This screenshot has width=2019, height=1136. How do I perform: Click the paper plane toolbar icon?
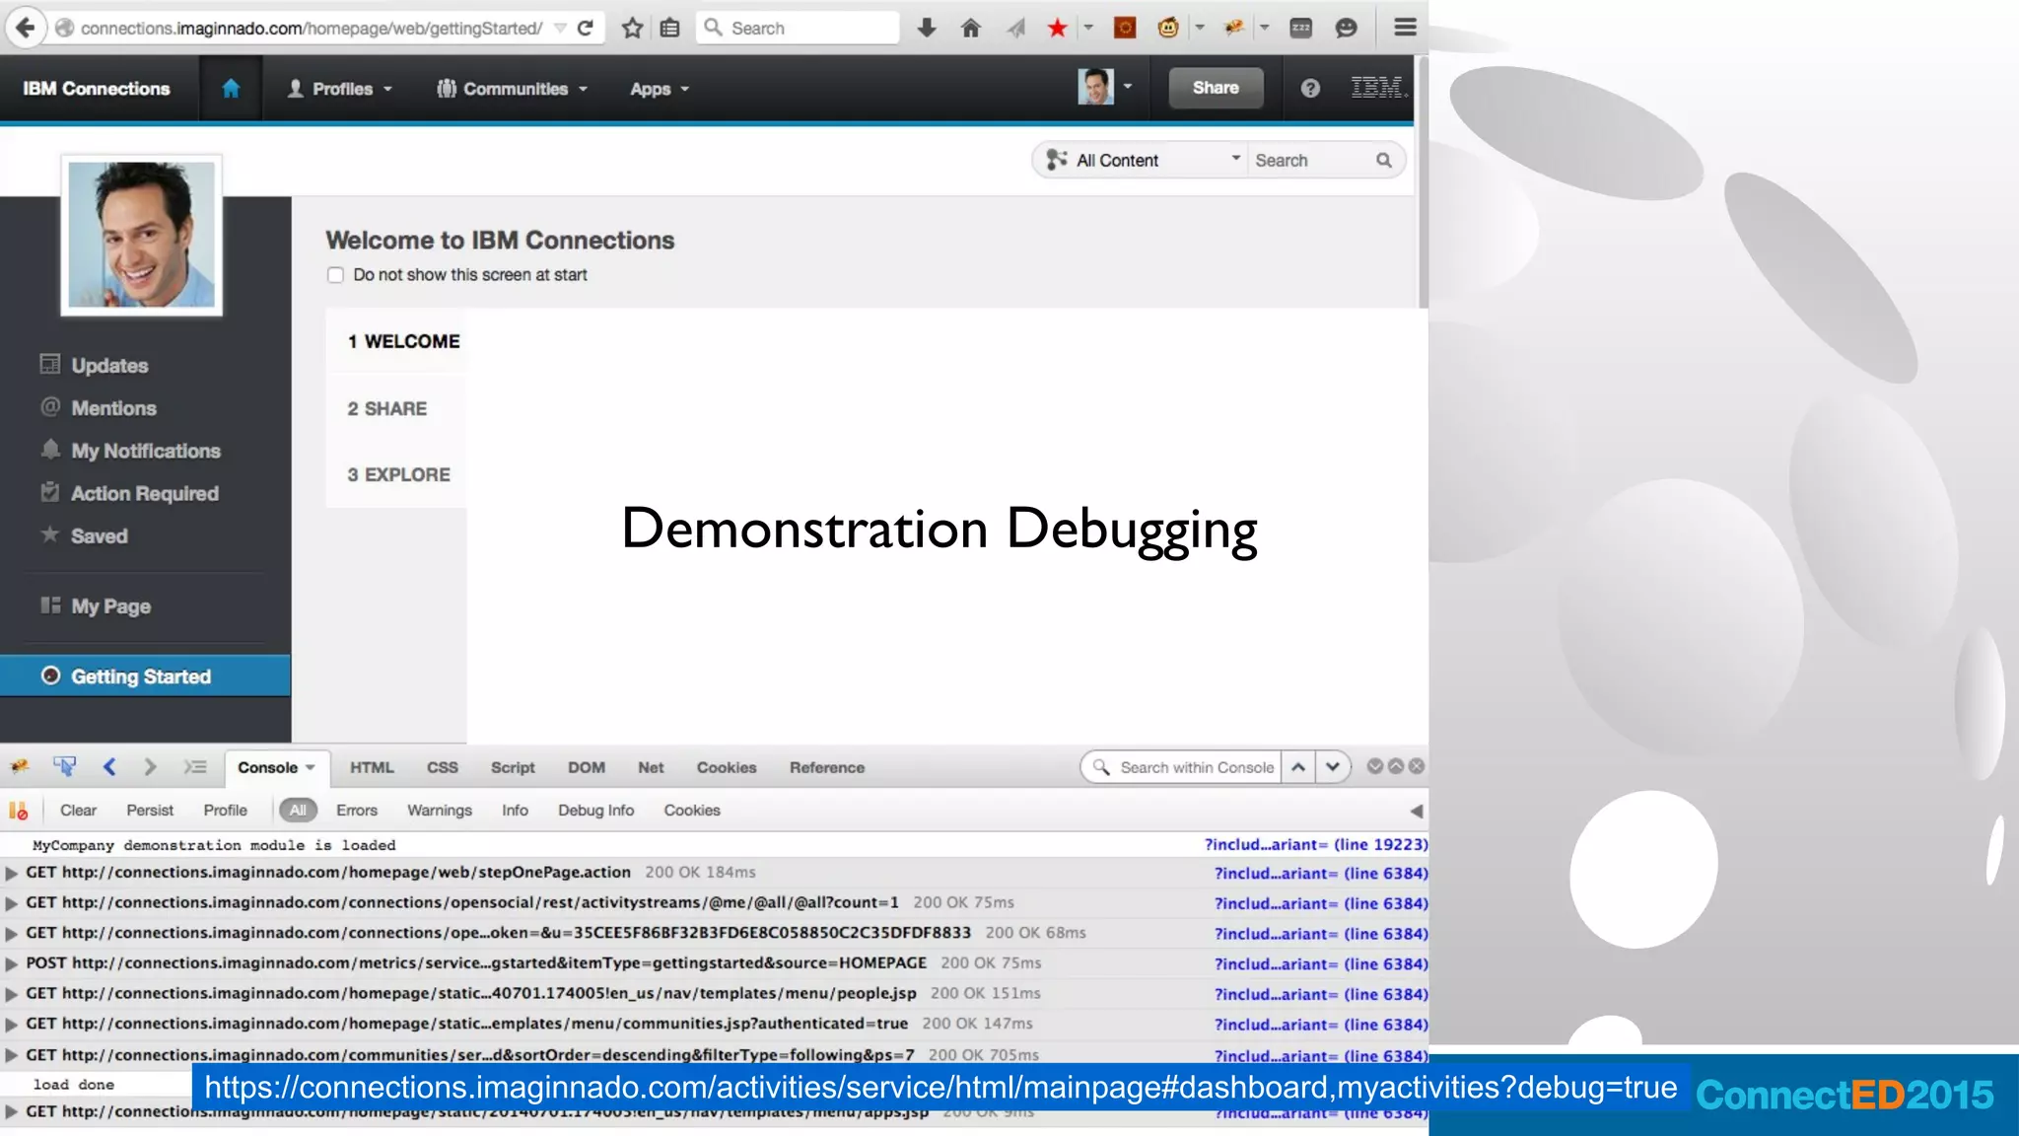(1016, 28)
